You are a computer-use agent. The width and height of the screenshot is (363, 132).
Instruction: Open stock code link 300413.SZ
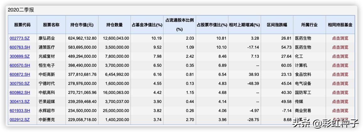coord(20,102)
